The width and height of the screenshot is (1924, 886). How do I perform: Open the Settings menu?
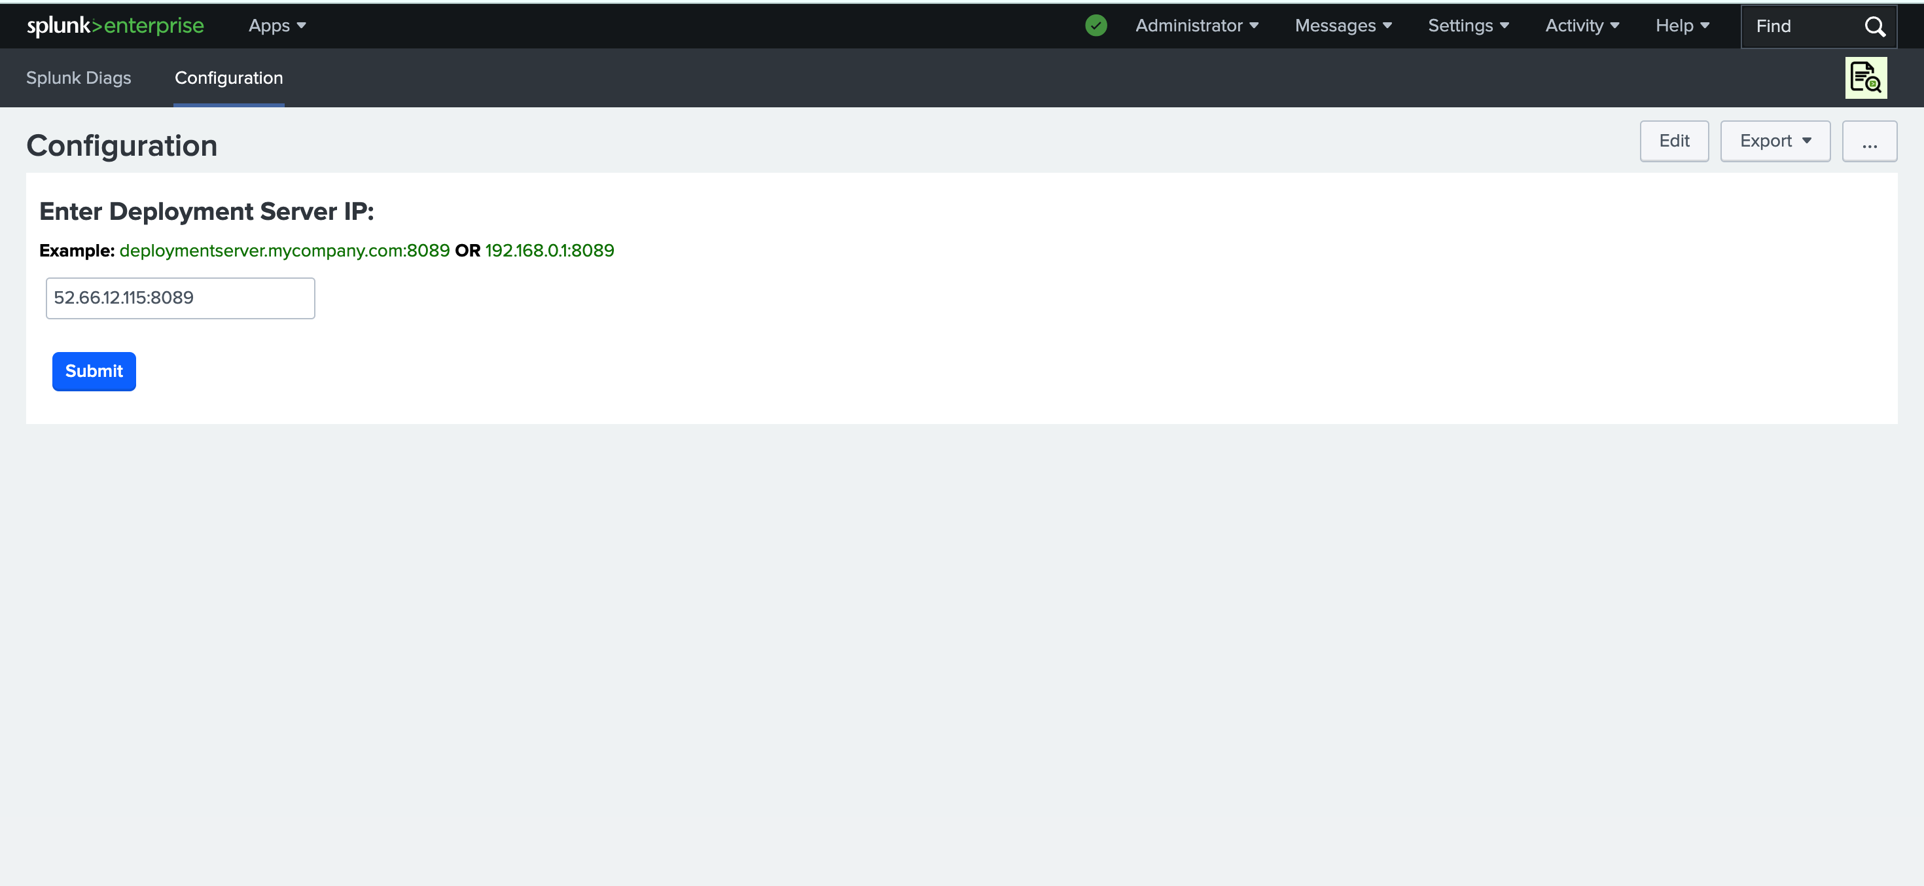(x=1469, y=26)
